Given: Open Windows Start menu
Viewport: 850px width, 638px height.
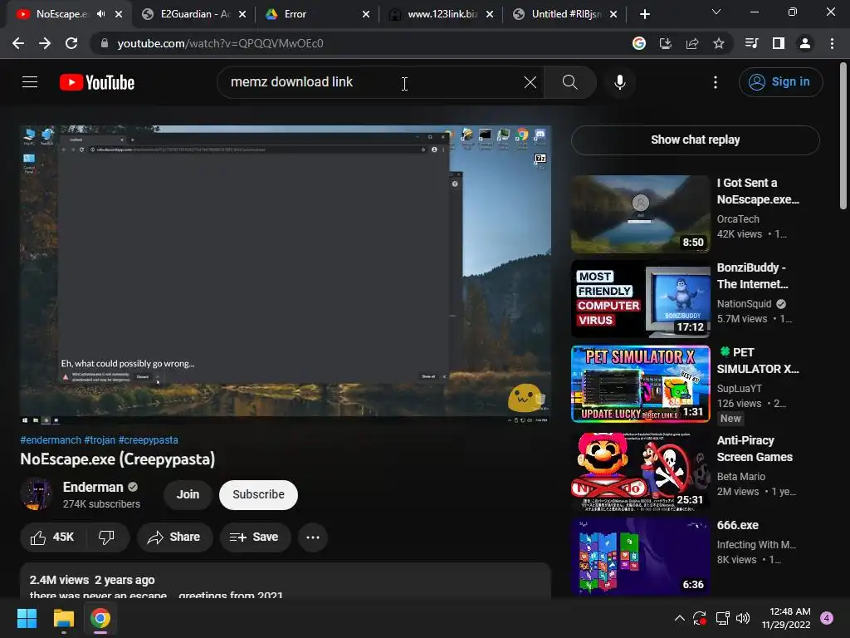Looking at the screenshot, I should [x=27, y=618].
